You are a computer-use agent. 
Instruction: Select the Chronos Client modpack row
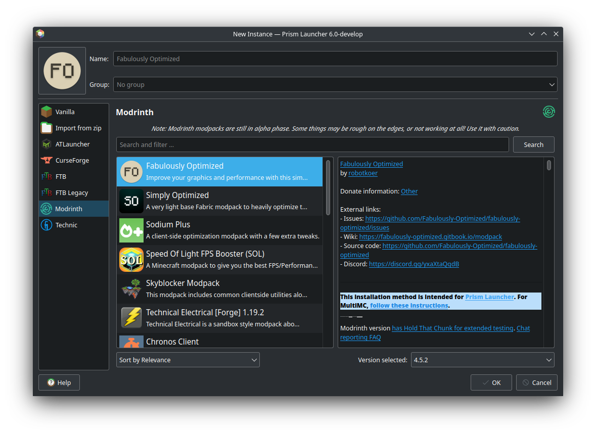(220, 341)
